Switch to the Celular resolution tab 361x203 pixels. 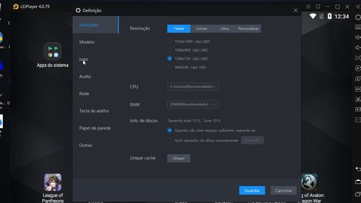(x=201, y=29)
